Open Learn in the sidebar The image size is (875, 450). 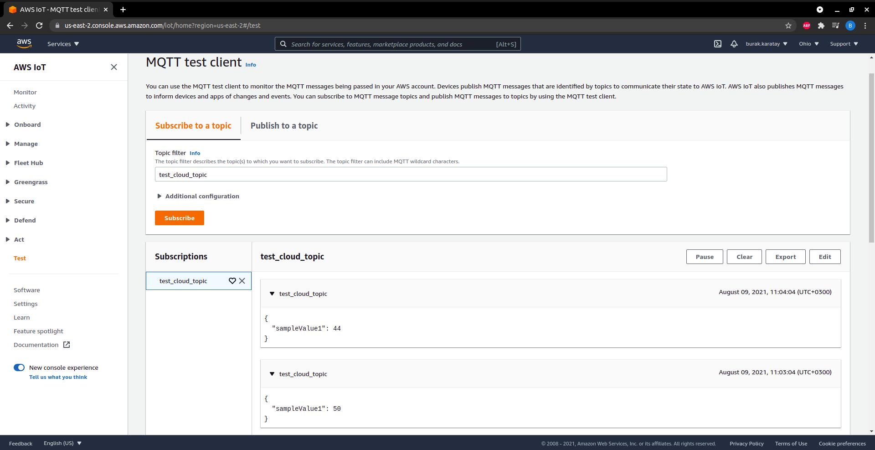pos(22,317)
